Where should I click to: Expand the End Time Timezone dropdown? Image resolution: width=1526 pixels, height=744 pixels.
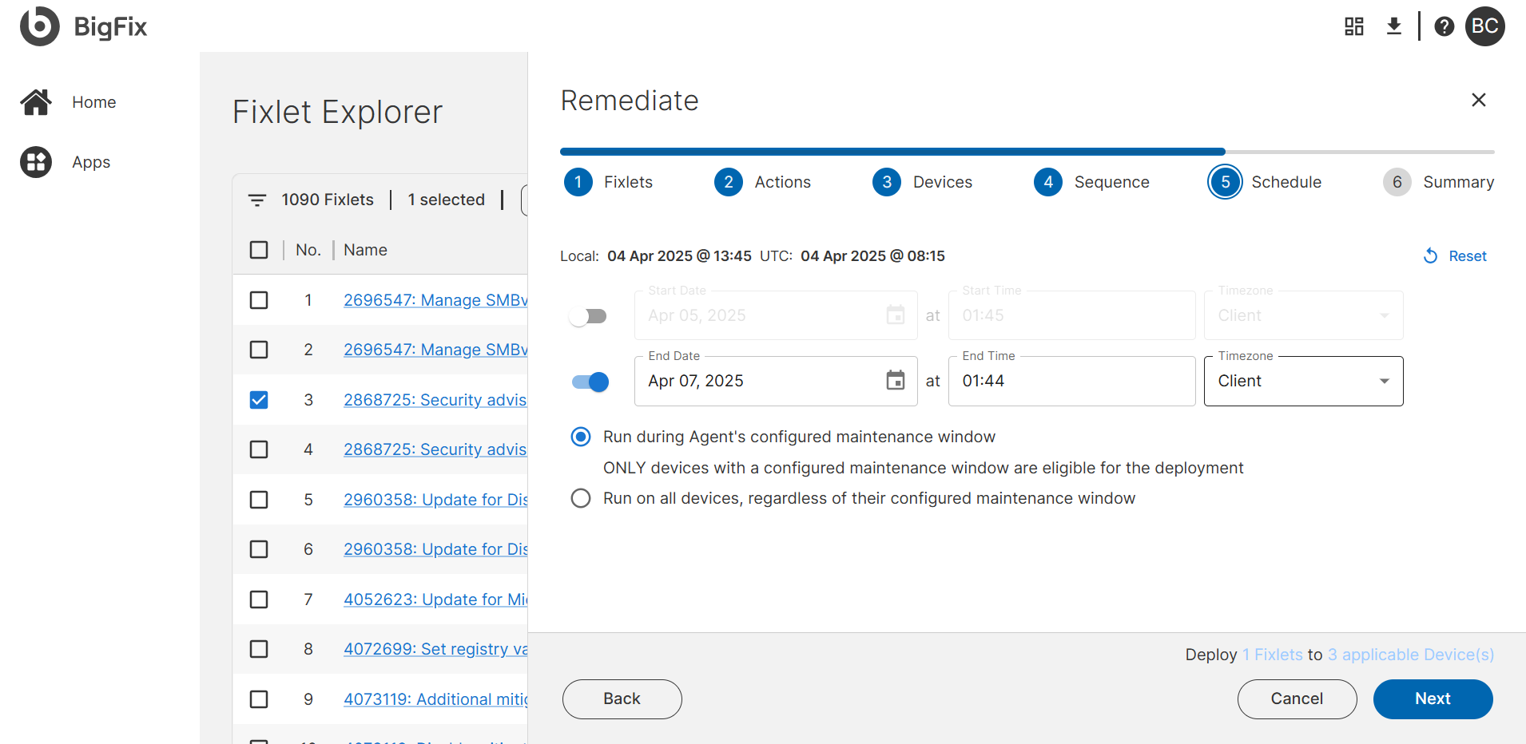[x=1303, y=381]
